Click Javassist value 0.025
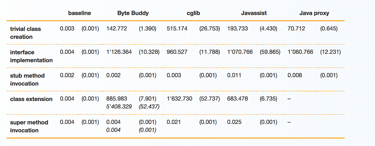 [234, 122]
